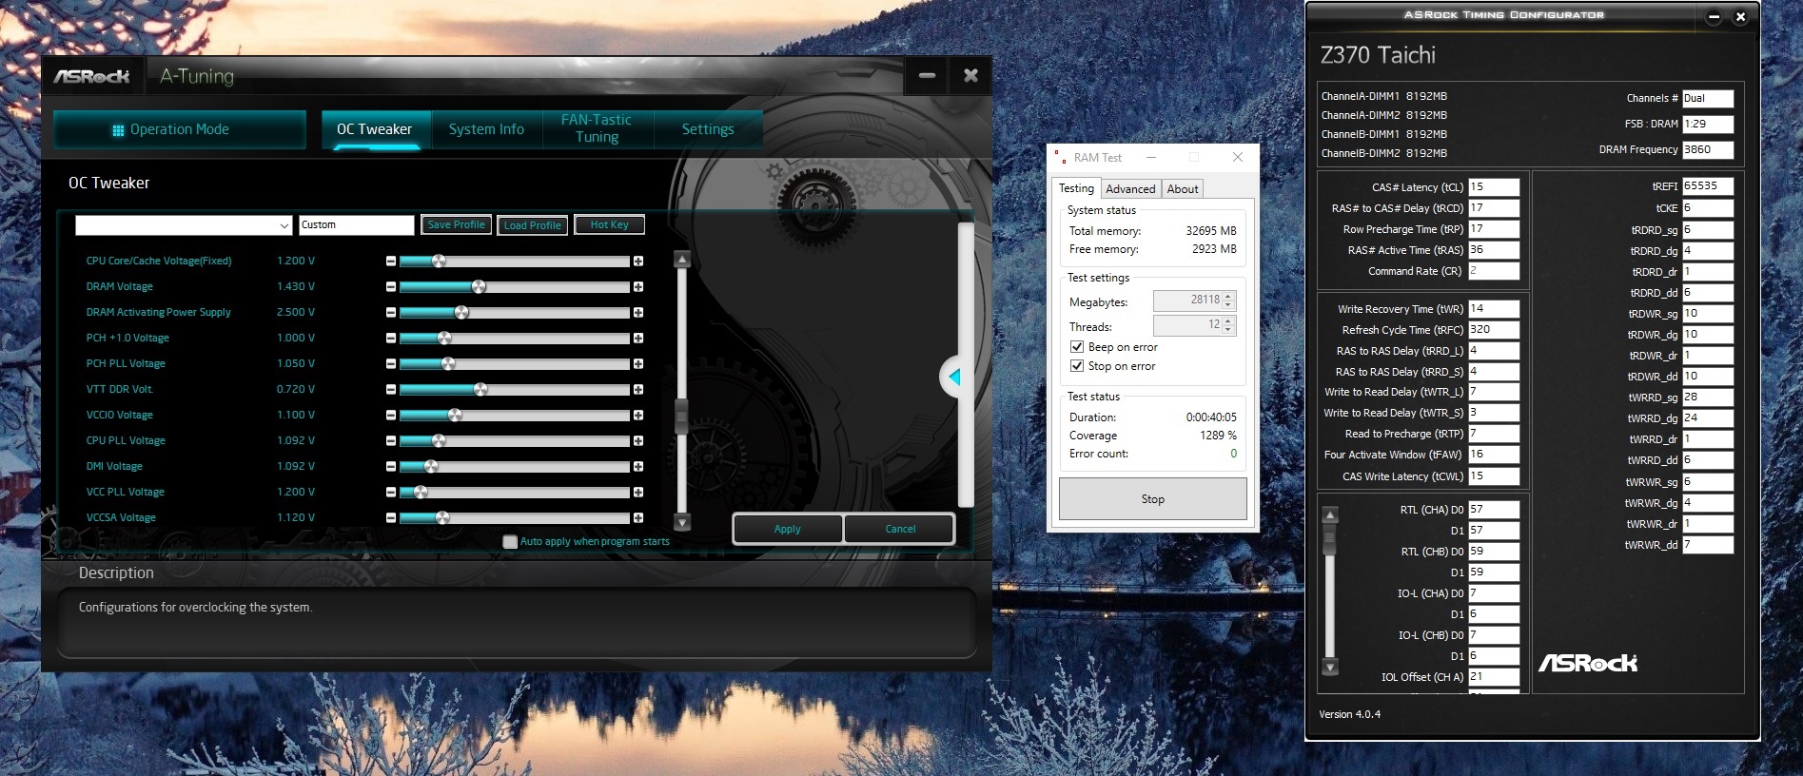
Task: Decrease PCH +1.0 Voltage minus icon
Action: [391, 338]
